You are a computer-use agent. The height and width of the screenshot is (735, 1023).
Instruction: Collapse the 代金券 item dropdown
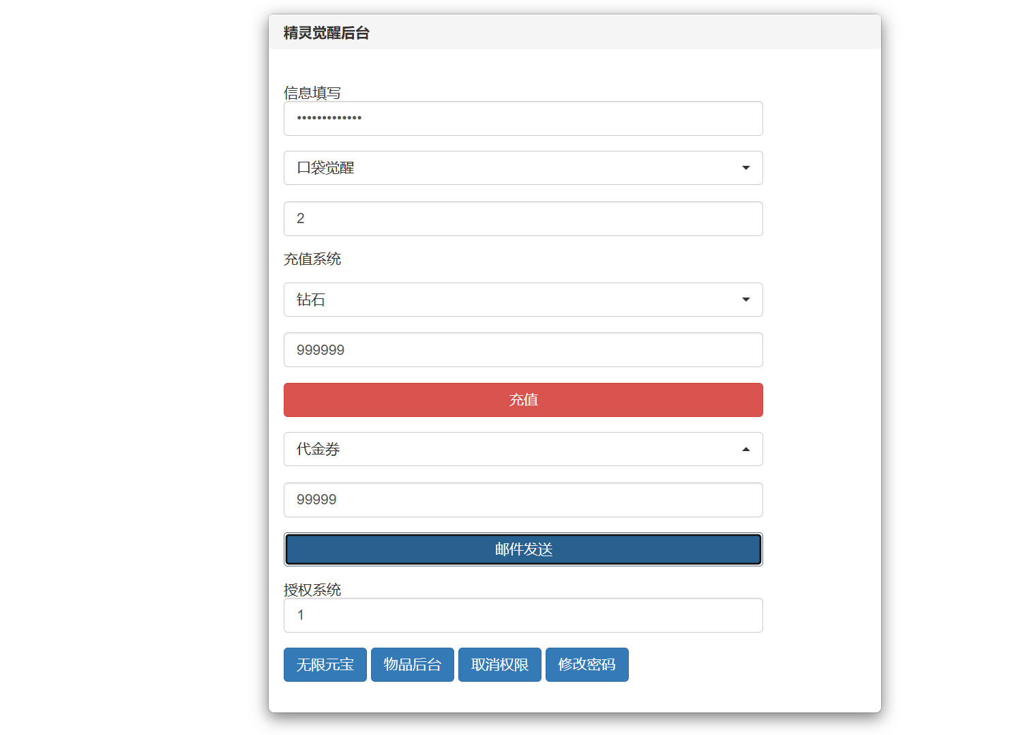point(523,449)
